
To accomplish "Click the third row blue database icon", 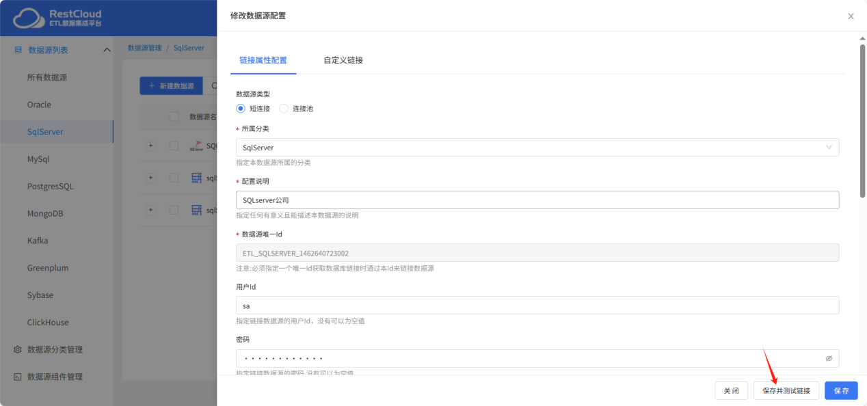I will click(x=196, y=210).
